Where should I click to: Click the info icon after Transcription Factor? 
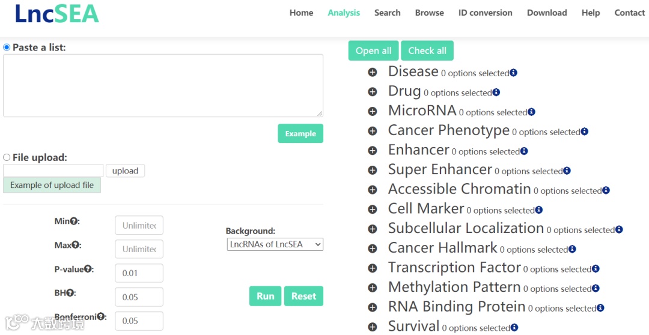pyautogui.click(x=596, y=269)
